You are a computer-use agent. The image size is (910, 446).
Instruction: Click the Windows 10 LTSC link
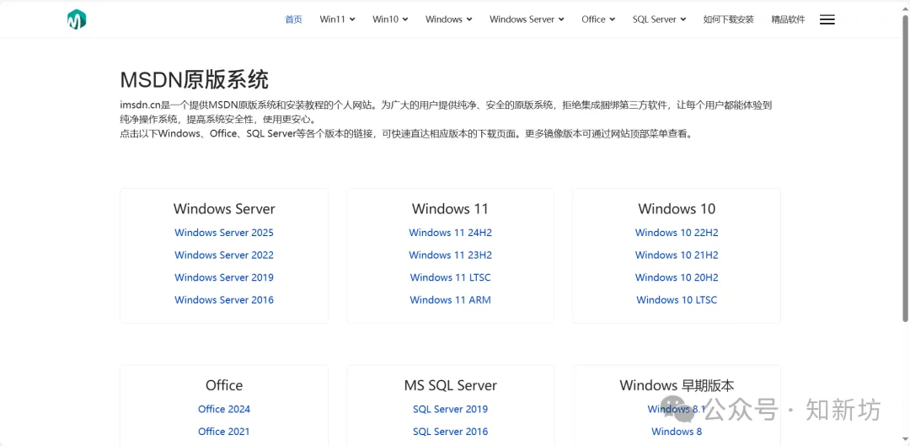pyautogui.click(x=677, y=300)
